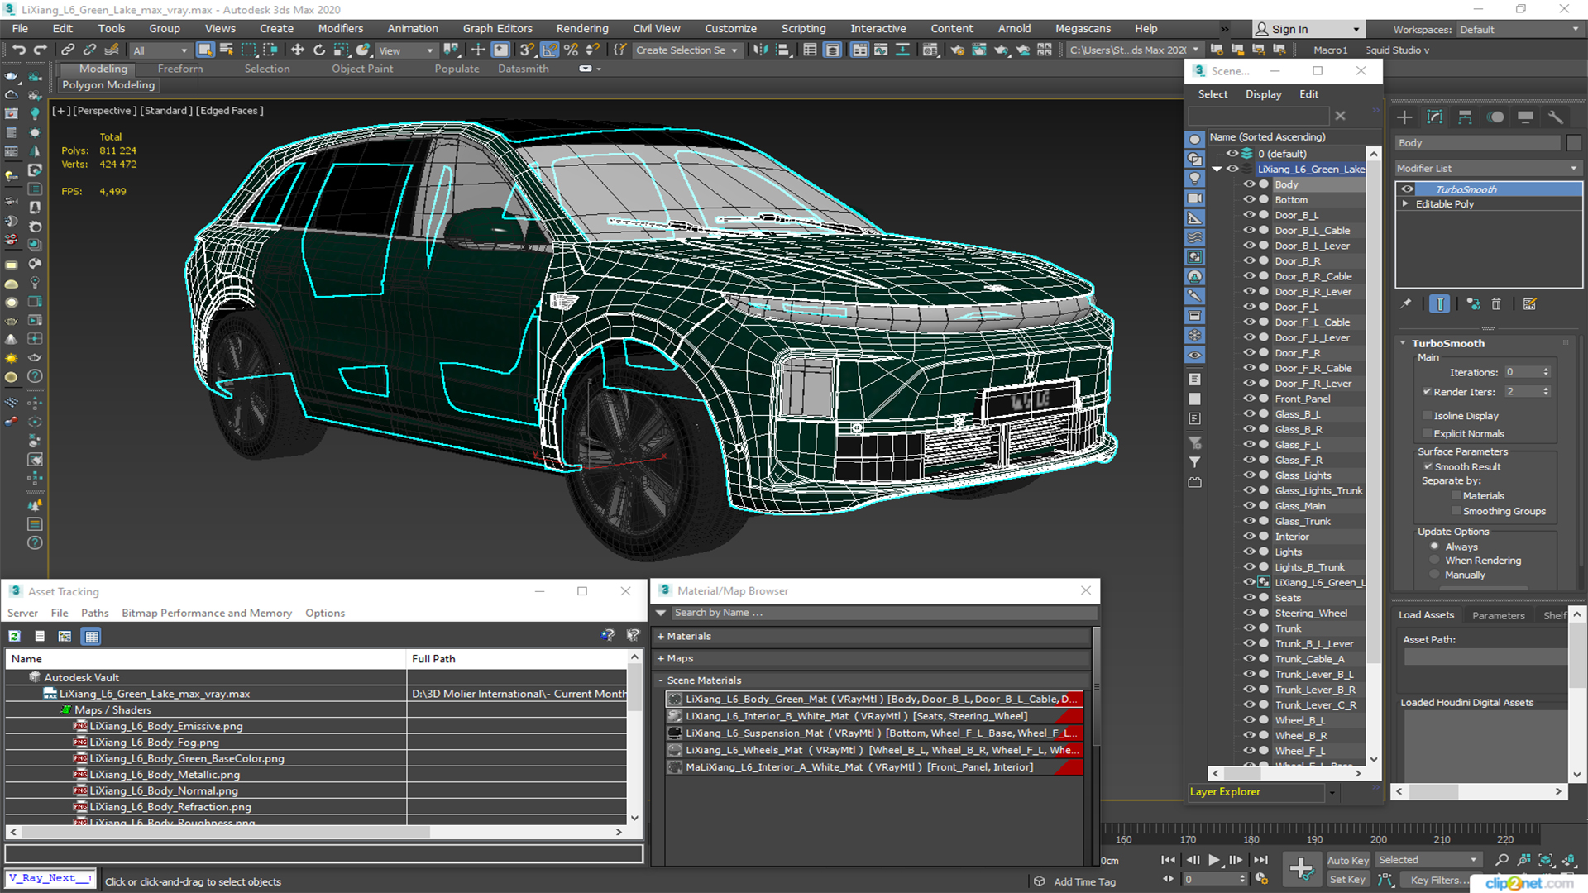Activate the Select and Rotate tool
Image resolution: width=1588 pixels, height=893 pixels.
coord(319,50)
